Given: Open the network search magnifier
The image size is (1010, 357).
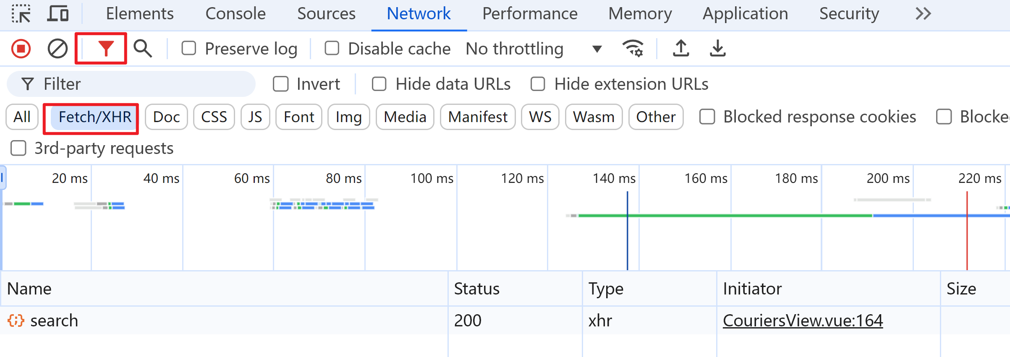Looking at the screenshot, I should click(143, 49).
